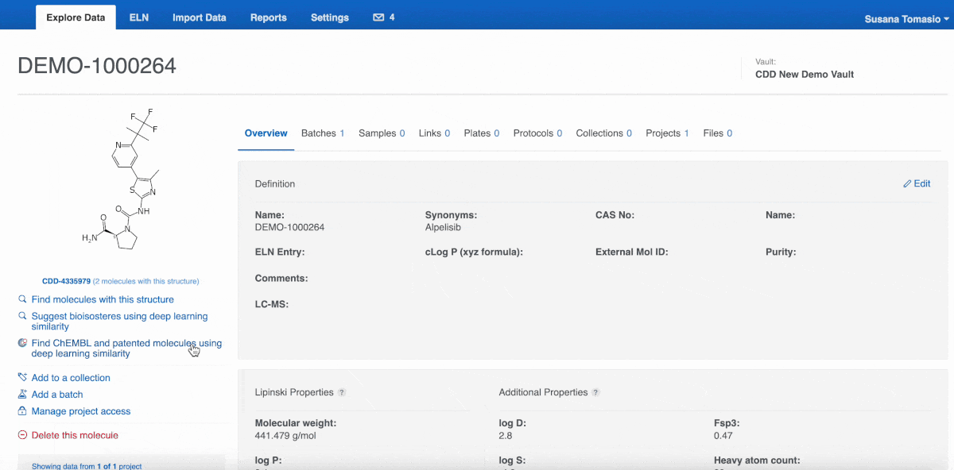The height and width of the screenshot is (470, 954).
Task: Show help for Additional Properties
Action: pyautogui.click(x=595, y=392)
